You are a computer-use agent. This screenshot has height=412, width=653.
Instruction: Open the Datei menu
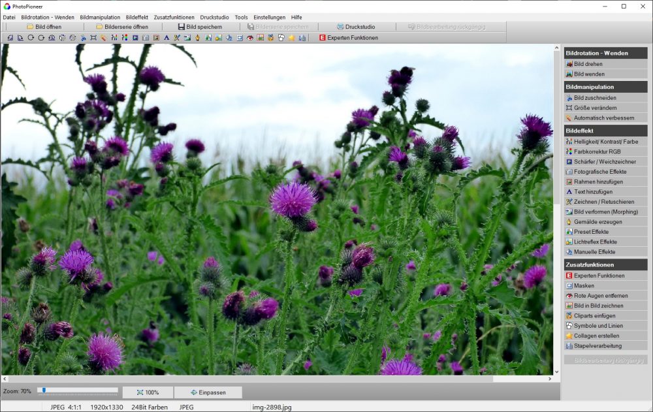pos(9,17)
